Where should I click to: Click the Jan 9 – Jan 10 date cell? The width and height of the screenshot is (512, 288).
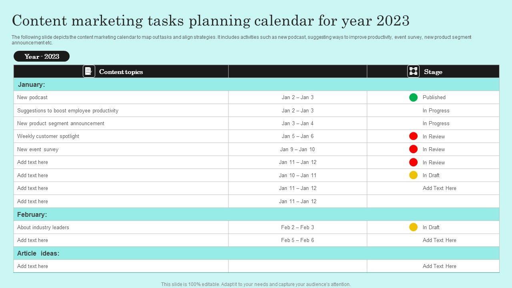(x=297, y=149)
